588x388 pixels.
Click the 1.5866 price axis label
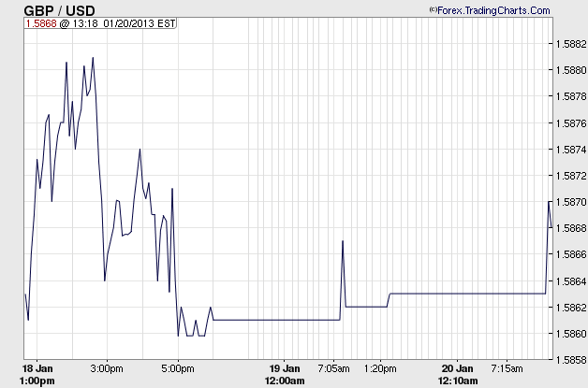tap(570, 254)
